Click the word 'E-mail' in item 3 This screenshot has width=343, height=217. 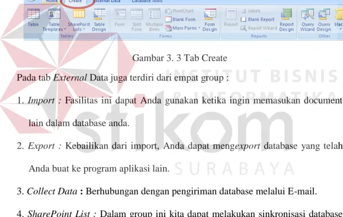pos(301,191)
